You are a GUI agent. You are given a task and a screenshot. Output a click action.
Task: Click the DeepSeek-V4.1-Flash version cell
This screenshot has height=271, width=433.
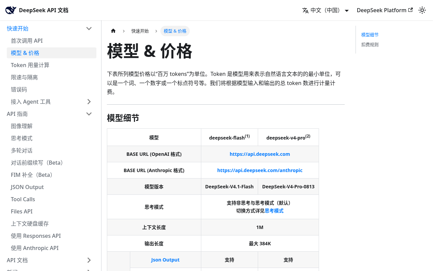click(229, 187)
